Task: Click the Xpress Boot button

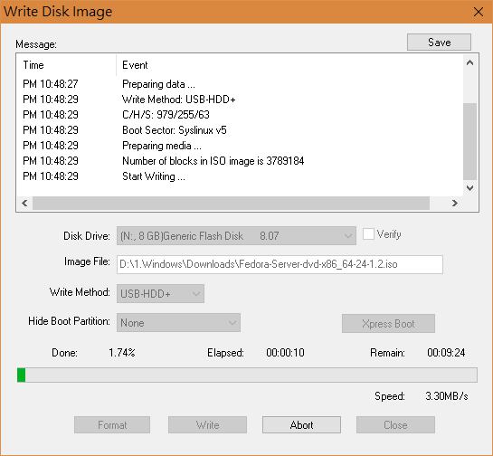Action: 388,323
